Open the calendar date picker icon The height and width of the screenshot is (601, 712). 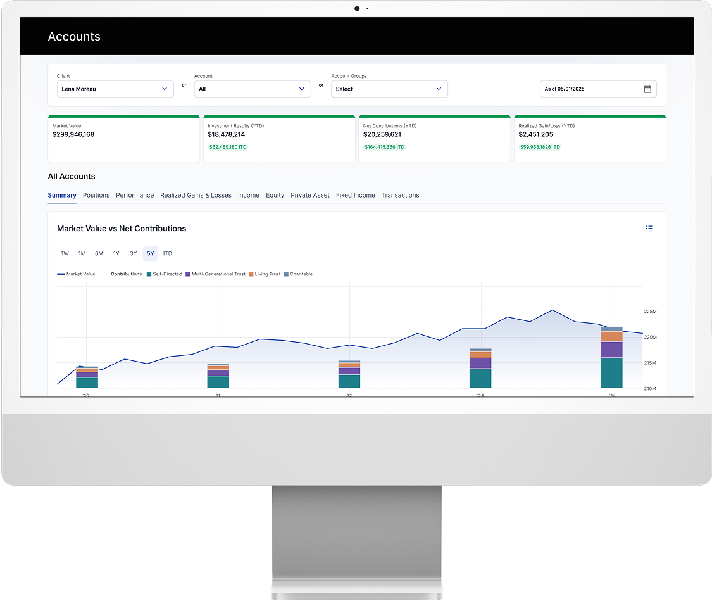(x=647, y=89)
